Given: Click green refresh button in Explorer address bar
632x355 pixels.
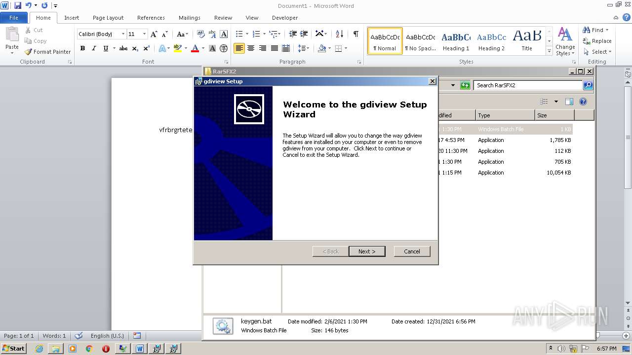Looking at the screenshot, I should 465,85.
